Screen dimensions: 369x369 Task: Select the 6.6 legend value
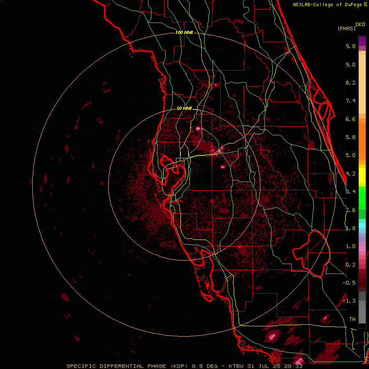(x=351, y=119)
